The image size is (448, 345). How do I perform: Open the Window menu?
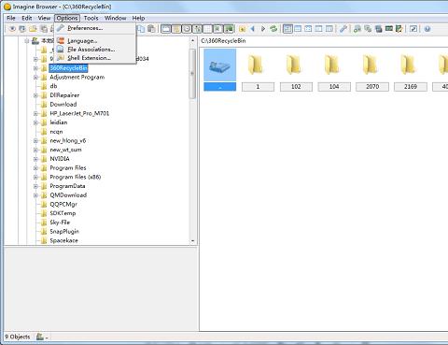(115, 18)
